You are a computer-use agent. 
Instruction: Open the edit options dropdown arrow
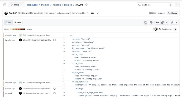pyautogui.click(x=176, y=23)
